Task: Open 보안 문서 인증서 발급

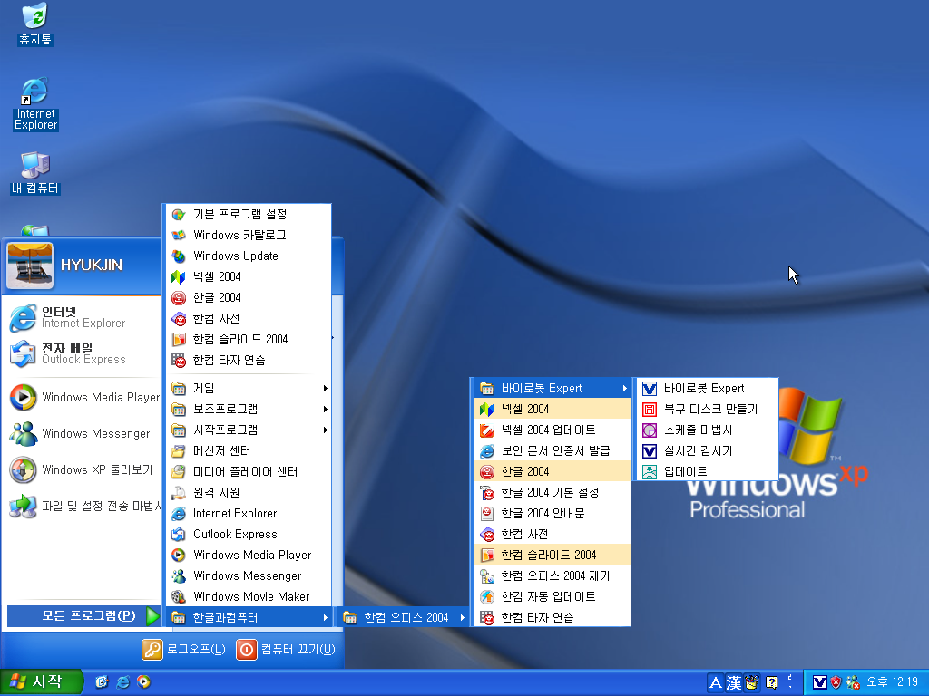Action: pyautogui.click(x=553, y=451)
